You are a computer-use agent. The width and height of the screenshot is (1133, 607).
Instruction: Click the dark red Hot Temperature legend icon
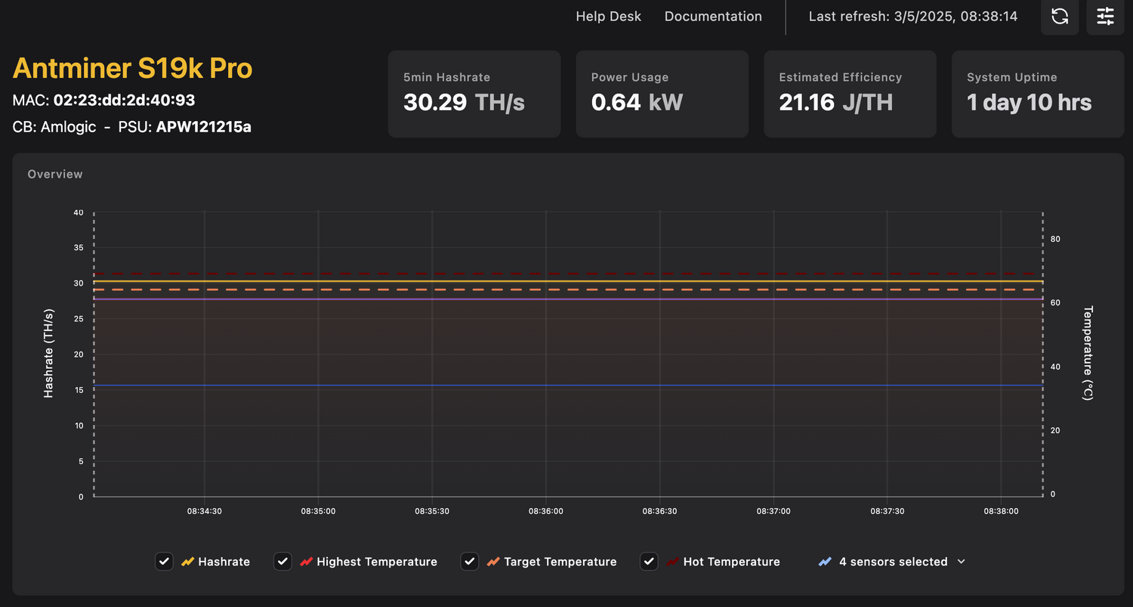tap(672, 562)
